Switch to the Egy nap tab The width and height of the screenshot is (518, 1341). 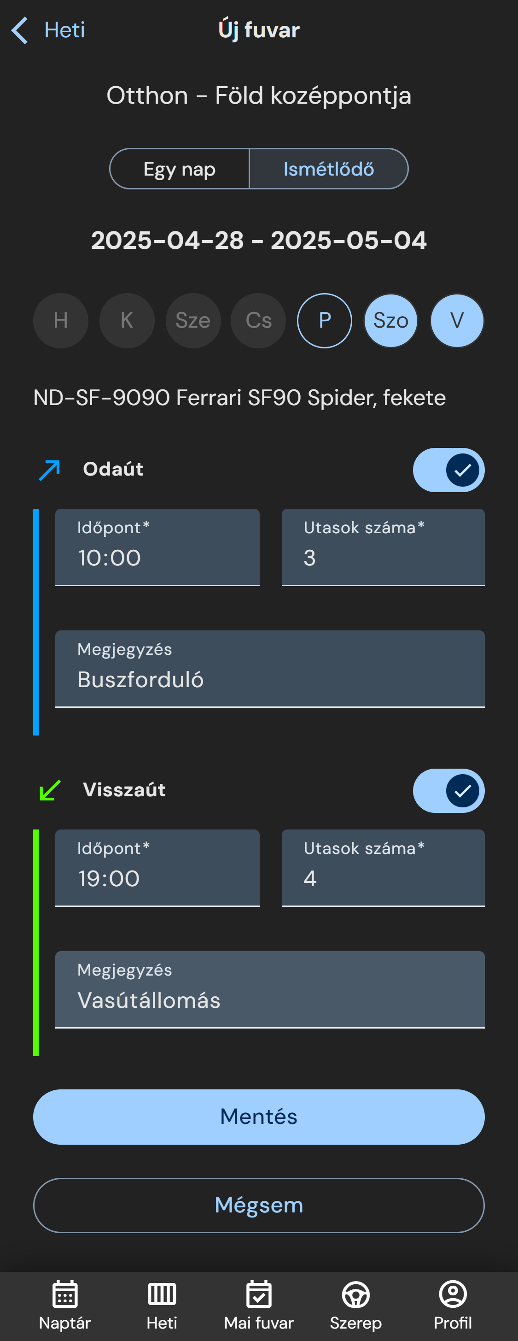180,169
